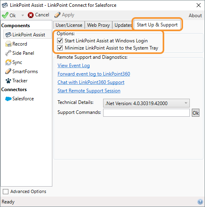Select the Record component icon
Image resolution: width=205 pixels, height=207 pixels.
[x=8, y=44]
